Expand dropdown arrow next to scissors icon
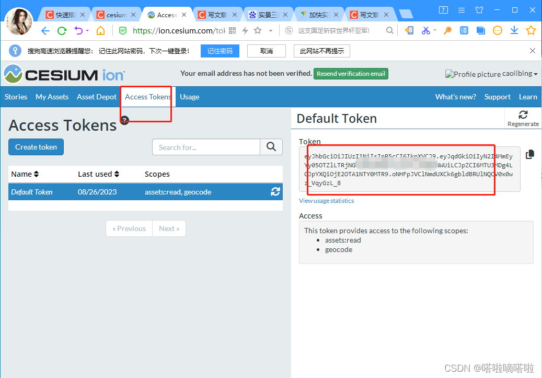This screenshot has width=542, height=378. pos(435,30)
